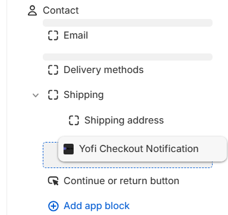Select the Contact section label
228x215 pixels.
point(61,10)
